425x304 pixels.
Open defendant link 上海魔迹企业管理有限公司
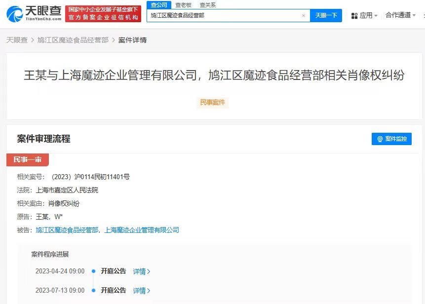141,230
